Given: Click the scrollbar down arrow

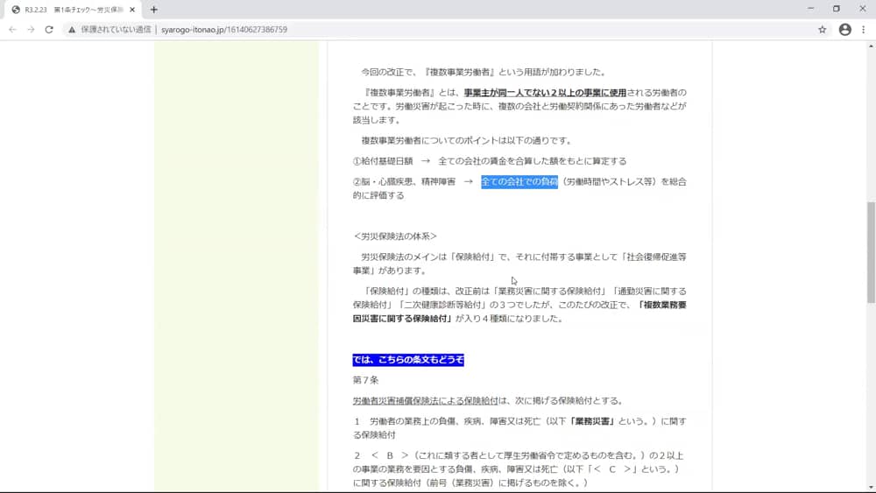Looking at the screenshot, I should coord(871,487).
